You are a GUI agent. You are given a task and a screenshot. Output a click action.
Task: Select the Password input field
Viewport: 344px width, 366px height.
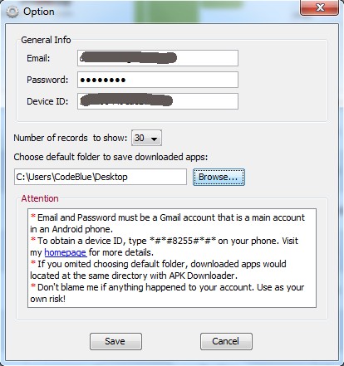point(158,80)
